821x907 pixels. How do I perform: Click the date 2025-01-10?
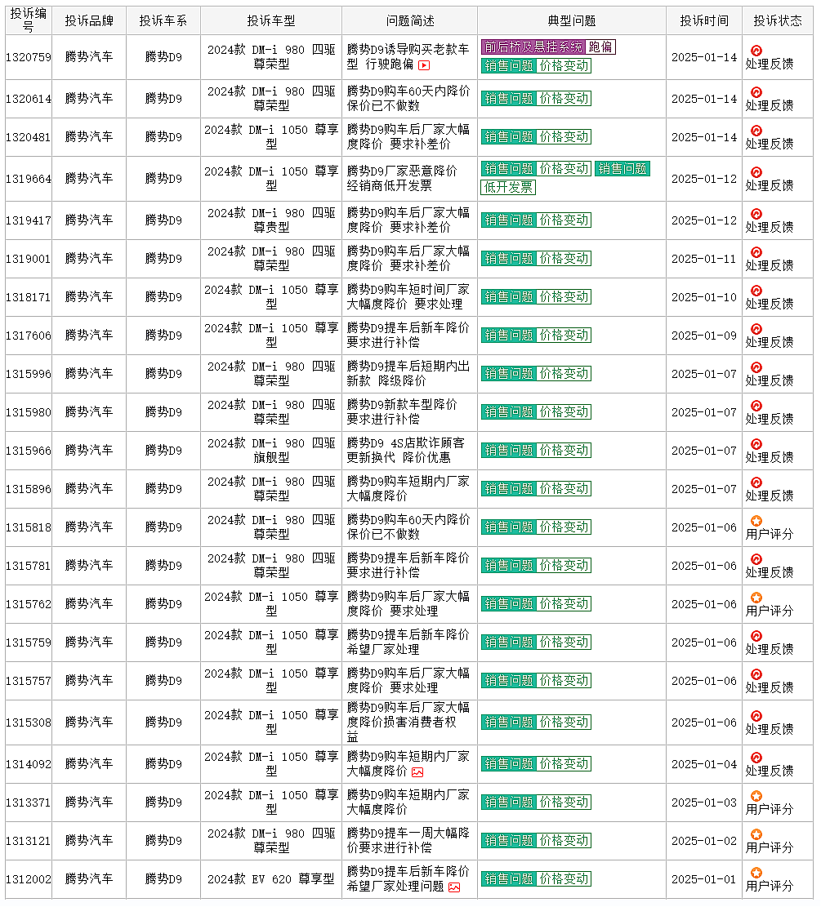pos(703,297)
